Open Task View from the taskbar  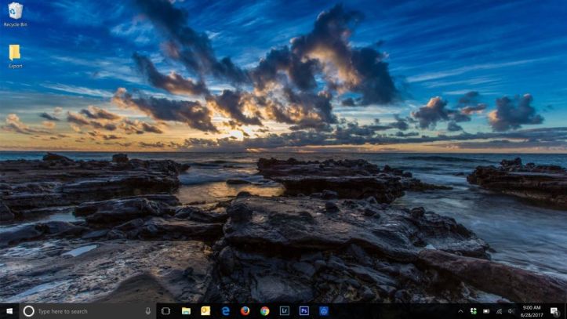[166, 311]
